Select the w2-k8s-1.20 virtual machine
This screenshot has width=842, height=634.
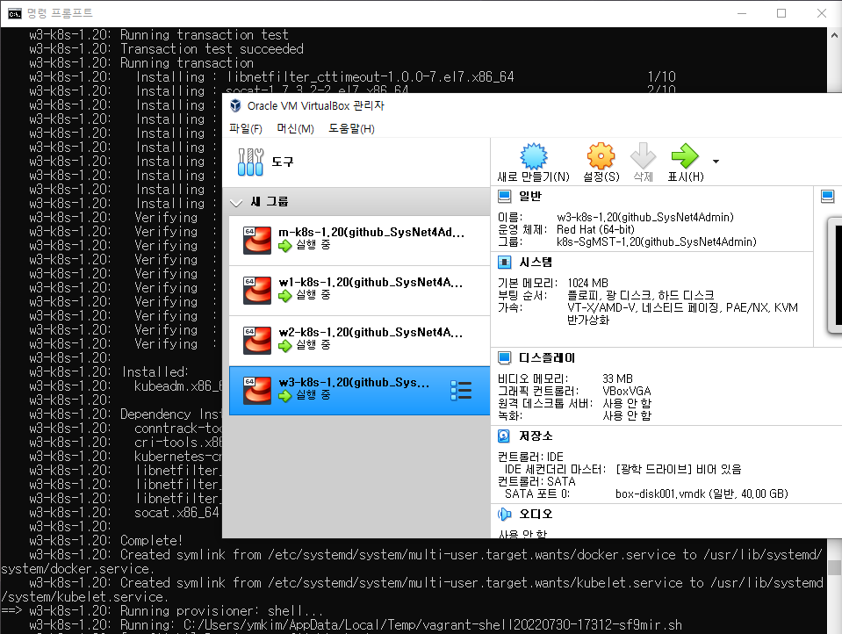[x=359, y=340]
